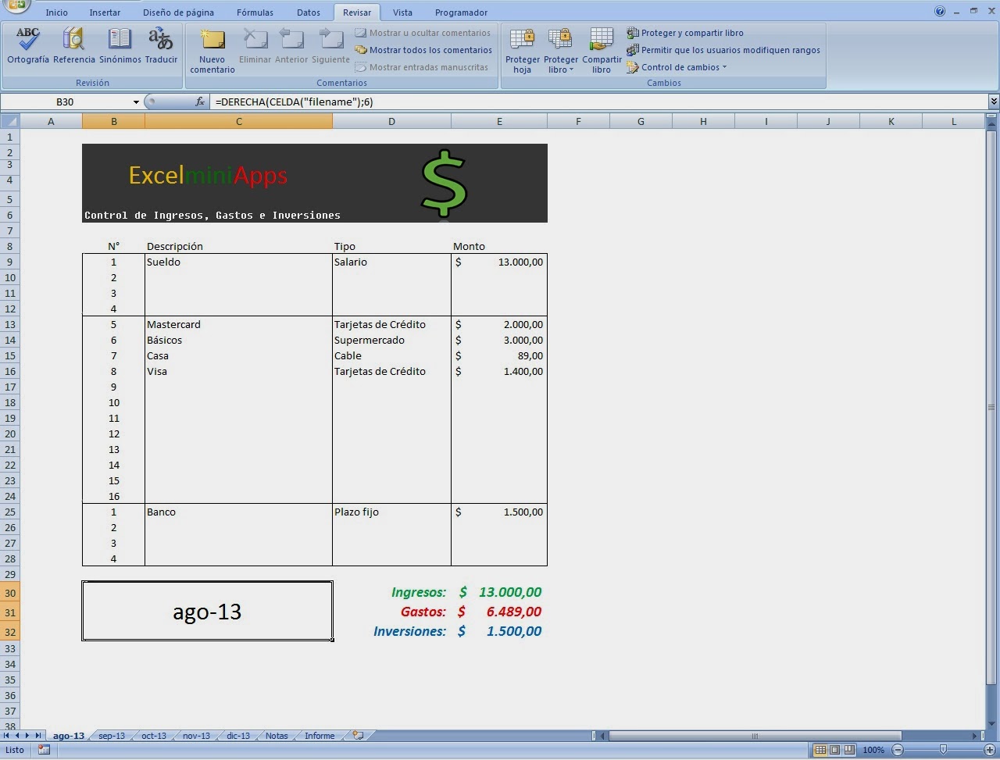Add a Nuevo comentario

(x=212, y=51)
